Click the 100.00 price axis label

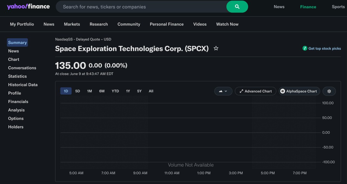[x=328, y=103]
